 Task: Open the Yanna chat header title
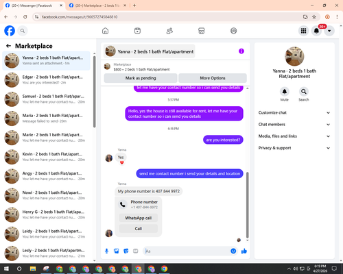pos(150,51)
